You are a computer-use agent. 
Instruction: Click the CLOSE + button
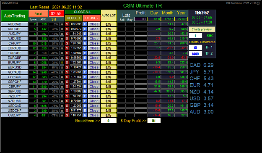tap(73, 18)
